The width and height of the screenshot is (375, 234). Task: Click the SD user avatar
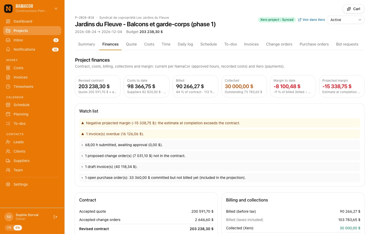click(9, 217)
